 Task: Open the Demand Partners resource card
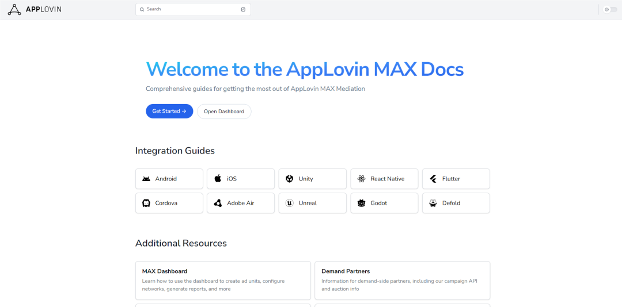(x=402, y=281)
